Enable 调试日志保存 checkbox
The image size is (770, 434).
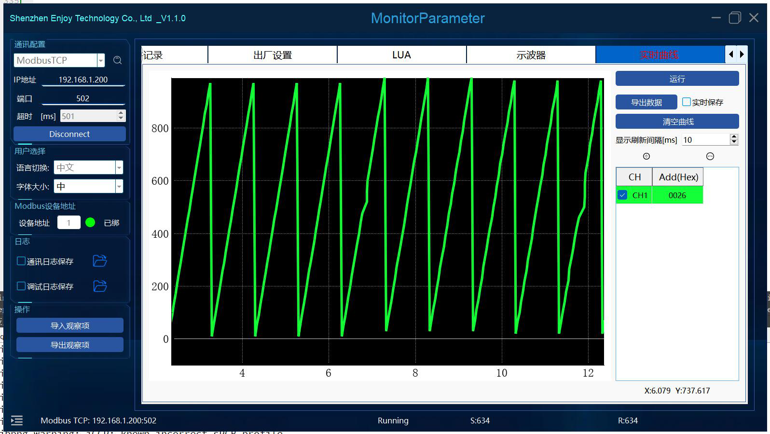(21, 286)
